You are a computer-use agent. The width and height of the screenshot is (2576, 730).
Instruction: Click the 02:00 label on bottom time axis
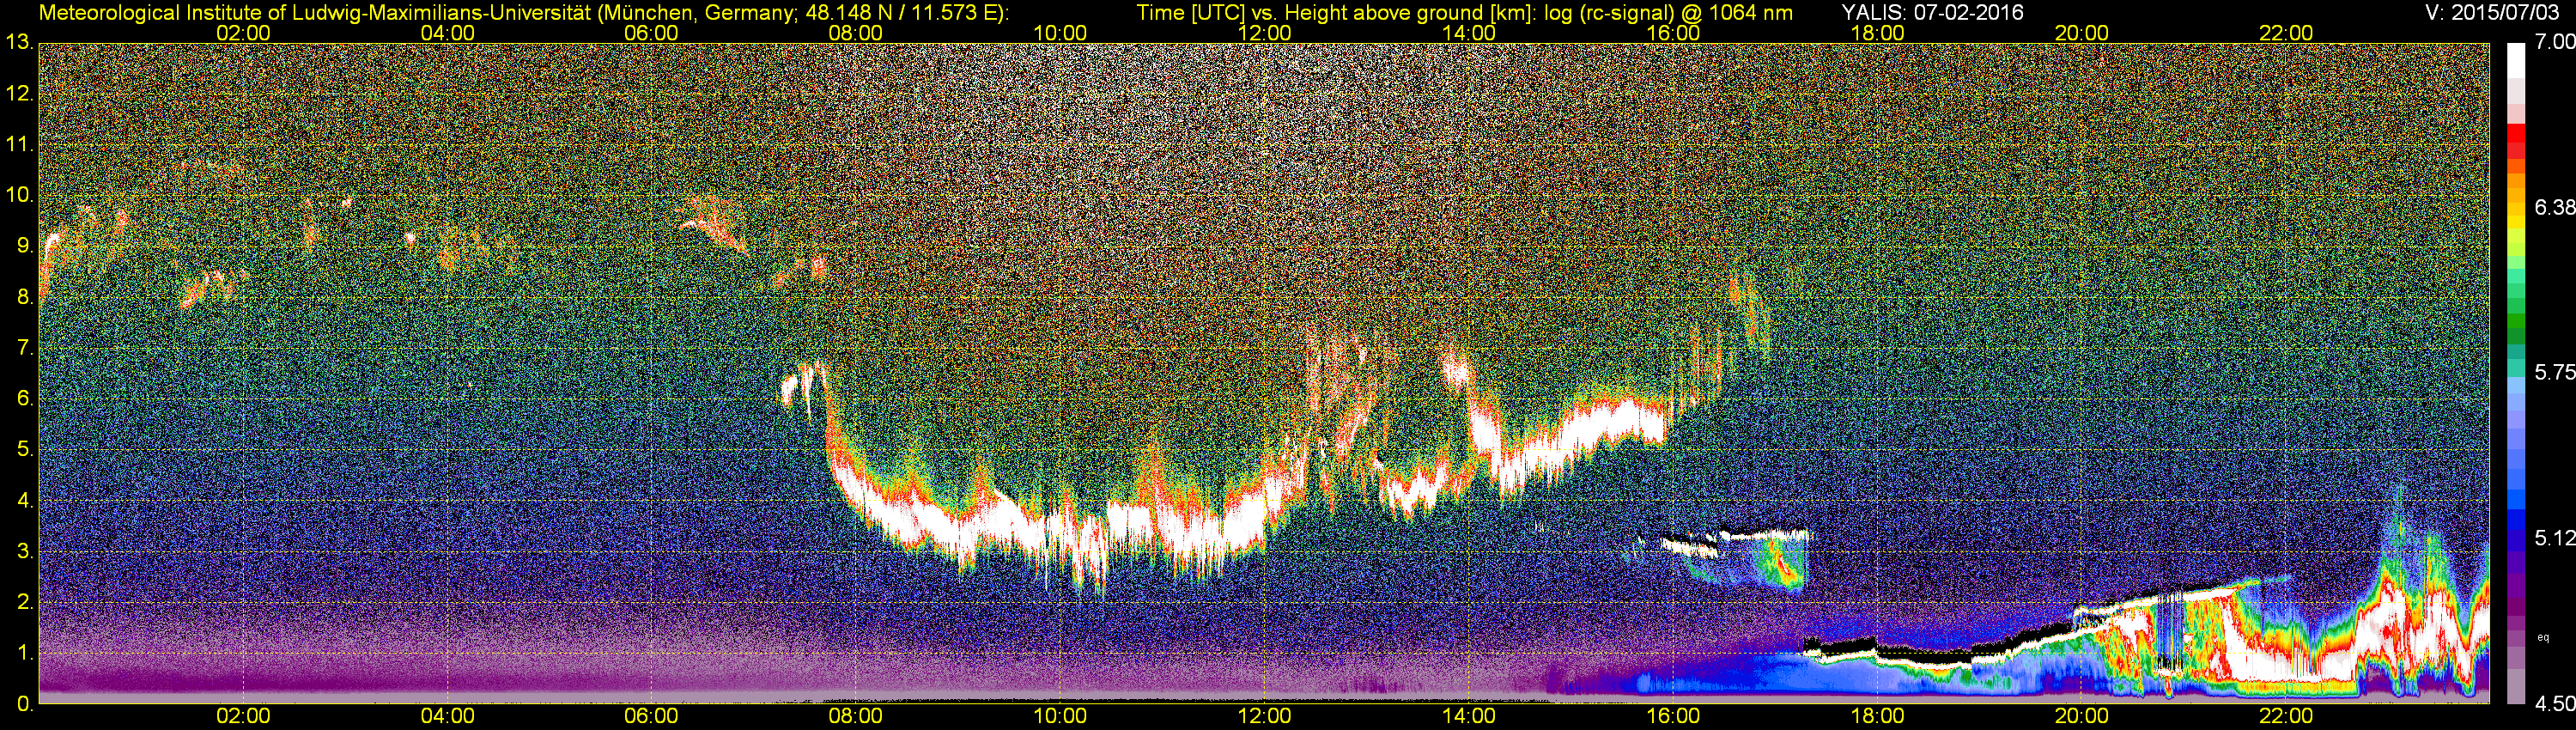tap(243, 716)
